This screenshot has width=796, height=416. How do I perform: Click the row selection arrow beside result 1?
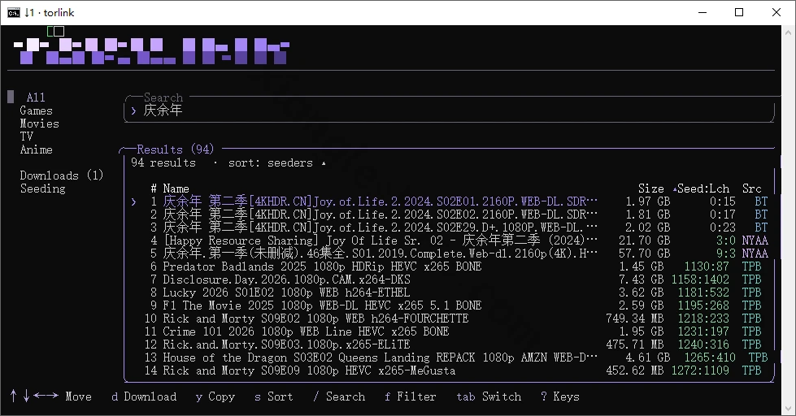point(133,202)
